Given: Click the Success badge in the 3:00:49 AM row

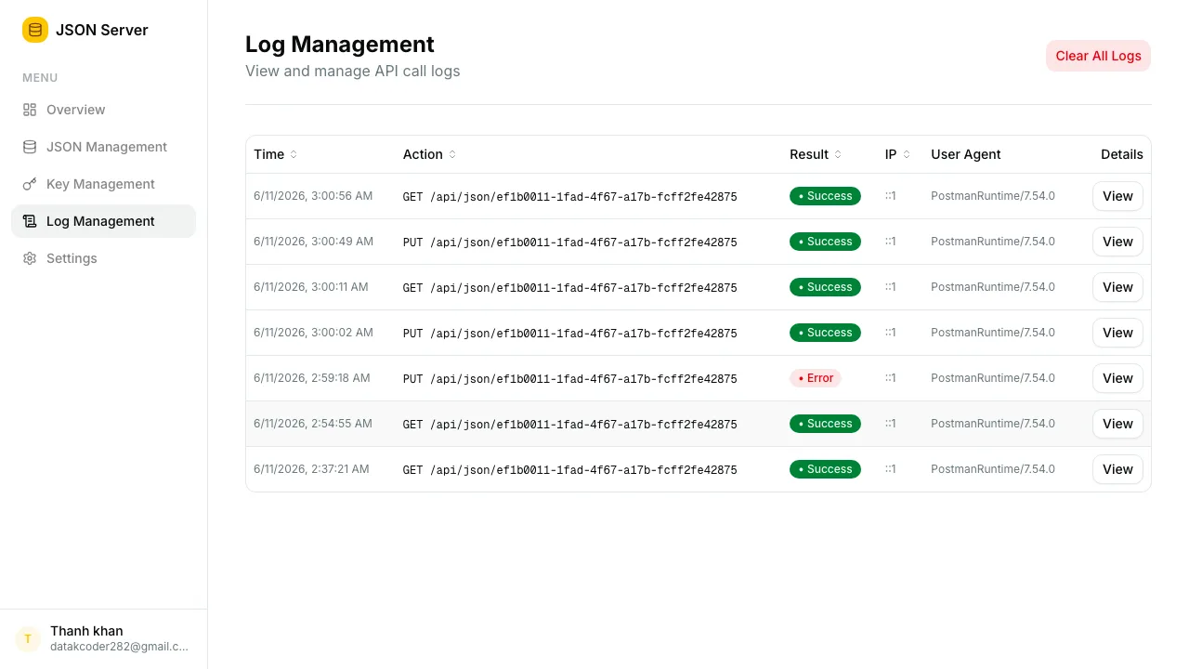Looking at the screenshot, I should click(825, 242).
